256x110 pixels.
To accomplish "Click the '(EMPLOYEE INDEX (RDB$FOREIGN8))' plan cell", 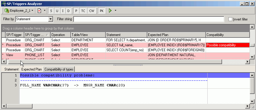I will [176, 50].
